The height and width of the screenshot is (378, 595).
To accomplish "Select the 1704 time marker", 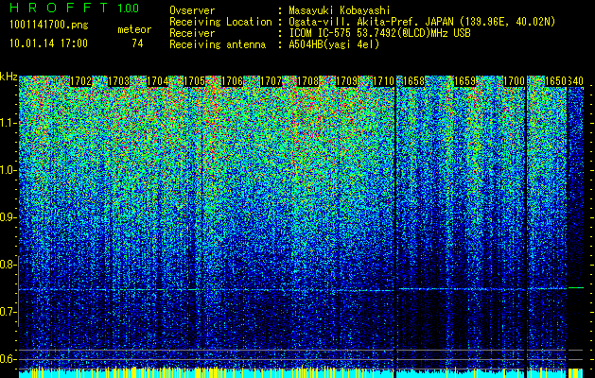I will pyautogui.click(x=157, y=81).
